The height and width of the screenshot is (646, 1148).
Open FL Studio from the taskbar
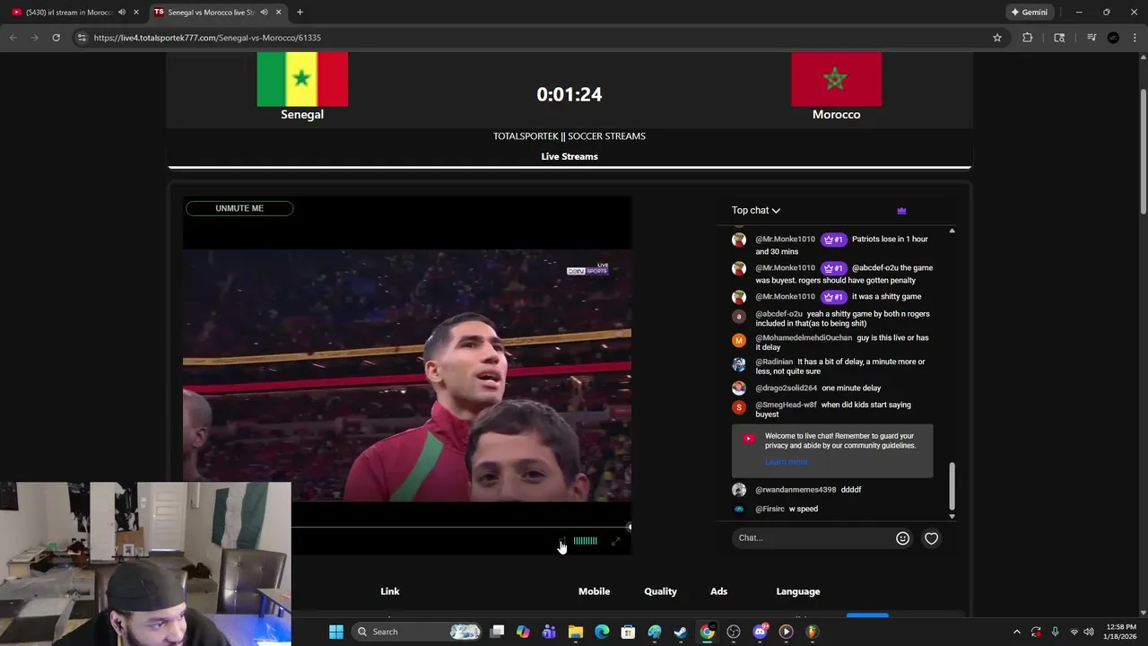coord(812,632)
